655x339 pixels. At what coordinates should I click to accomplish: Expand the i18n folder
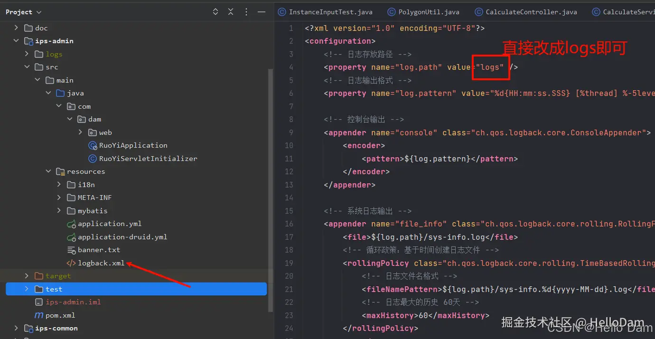[59, 185]
